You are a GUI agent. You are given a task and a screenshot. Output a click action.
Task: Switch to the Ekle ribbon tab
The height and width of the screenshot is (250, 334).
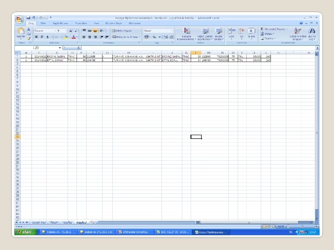pyautogui.click(x=43, y=23)
